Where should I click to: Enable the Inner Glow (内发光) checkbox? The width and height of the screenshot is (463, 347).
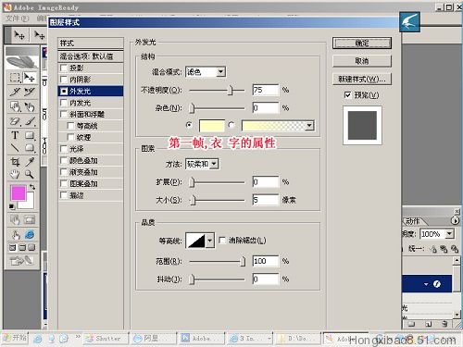pos(64,103)
